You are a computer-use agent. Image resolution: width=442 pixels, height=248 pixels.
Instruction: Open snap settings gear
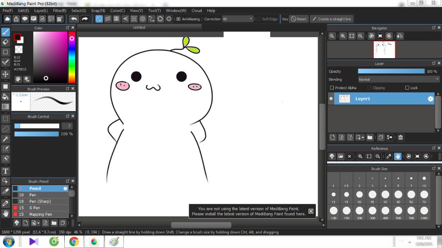coord(169,19)
